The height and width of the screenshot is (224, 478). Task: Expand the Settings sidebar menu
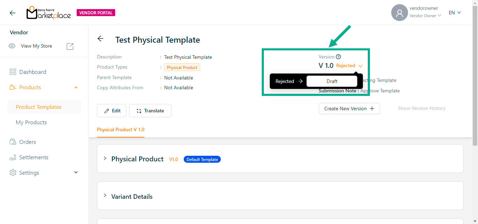pos(76,173)
